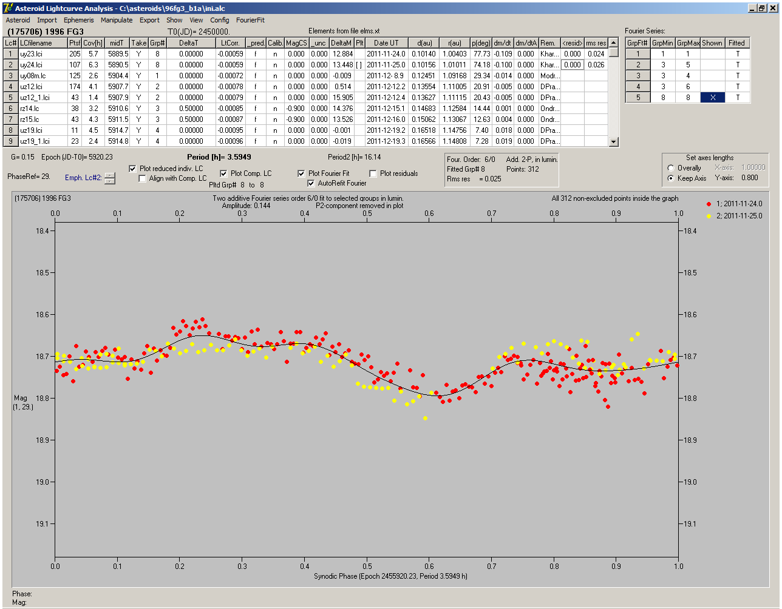Open the Asteroid menu
This screenshot has width=782, height=609.
pyautogui.click(x=18, y=20)
